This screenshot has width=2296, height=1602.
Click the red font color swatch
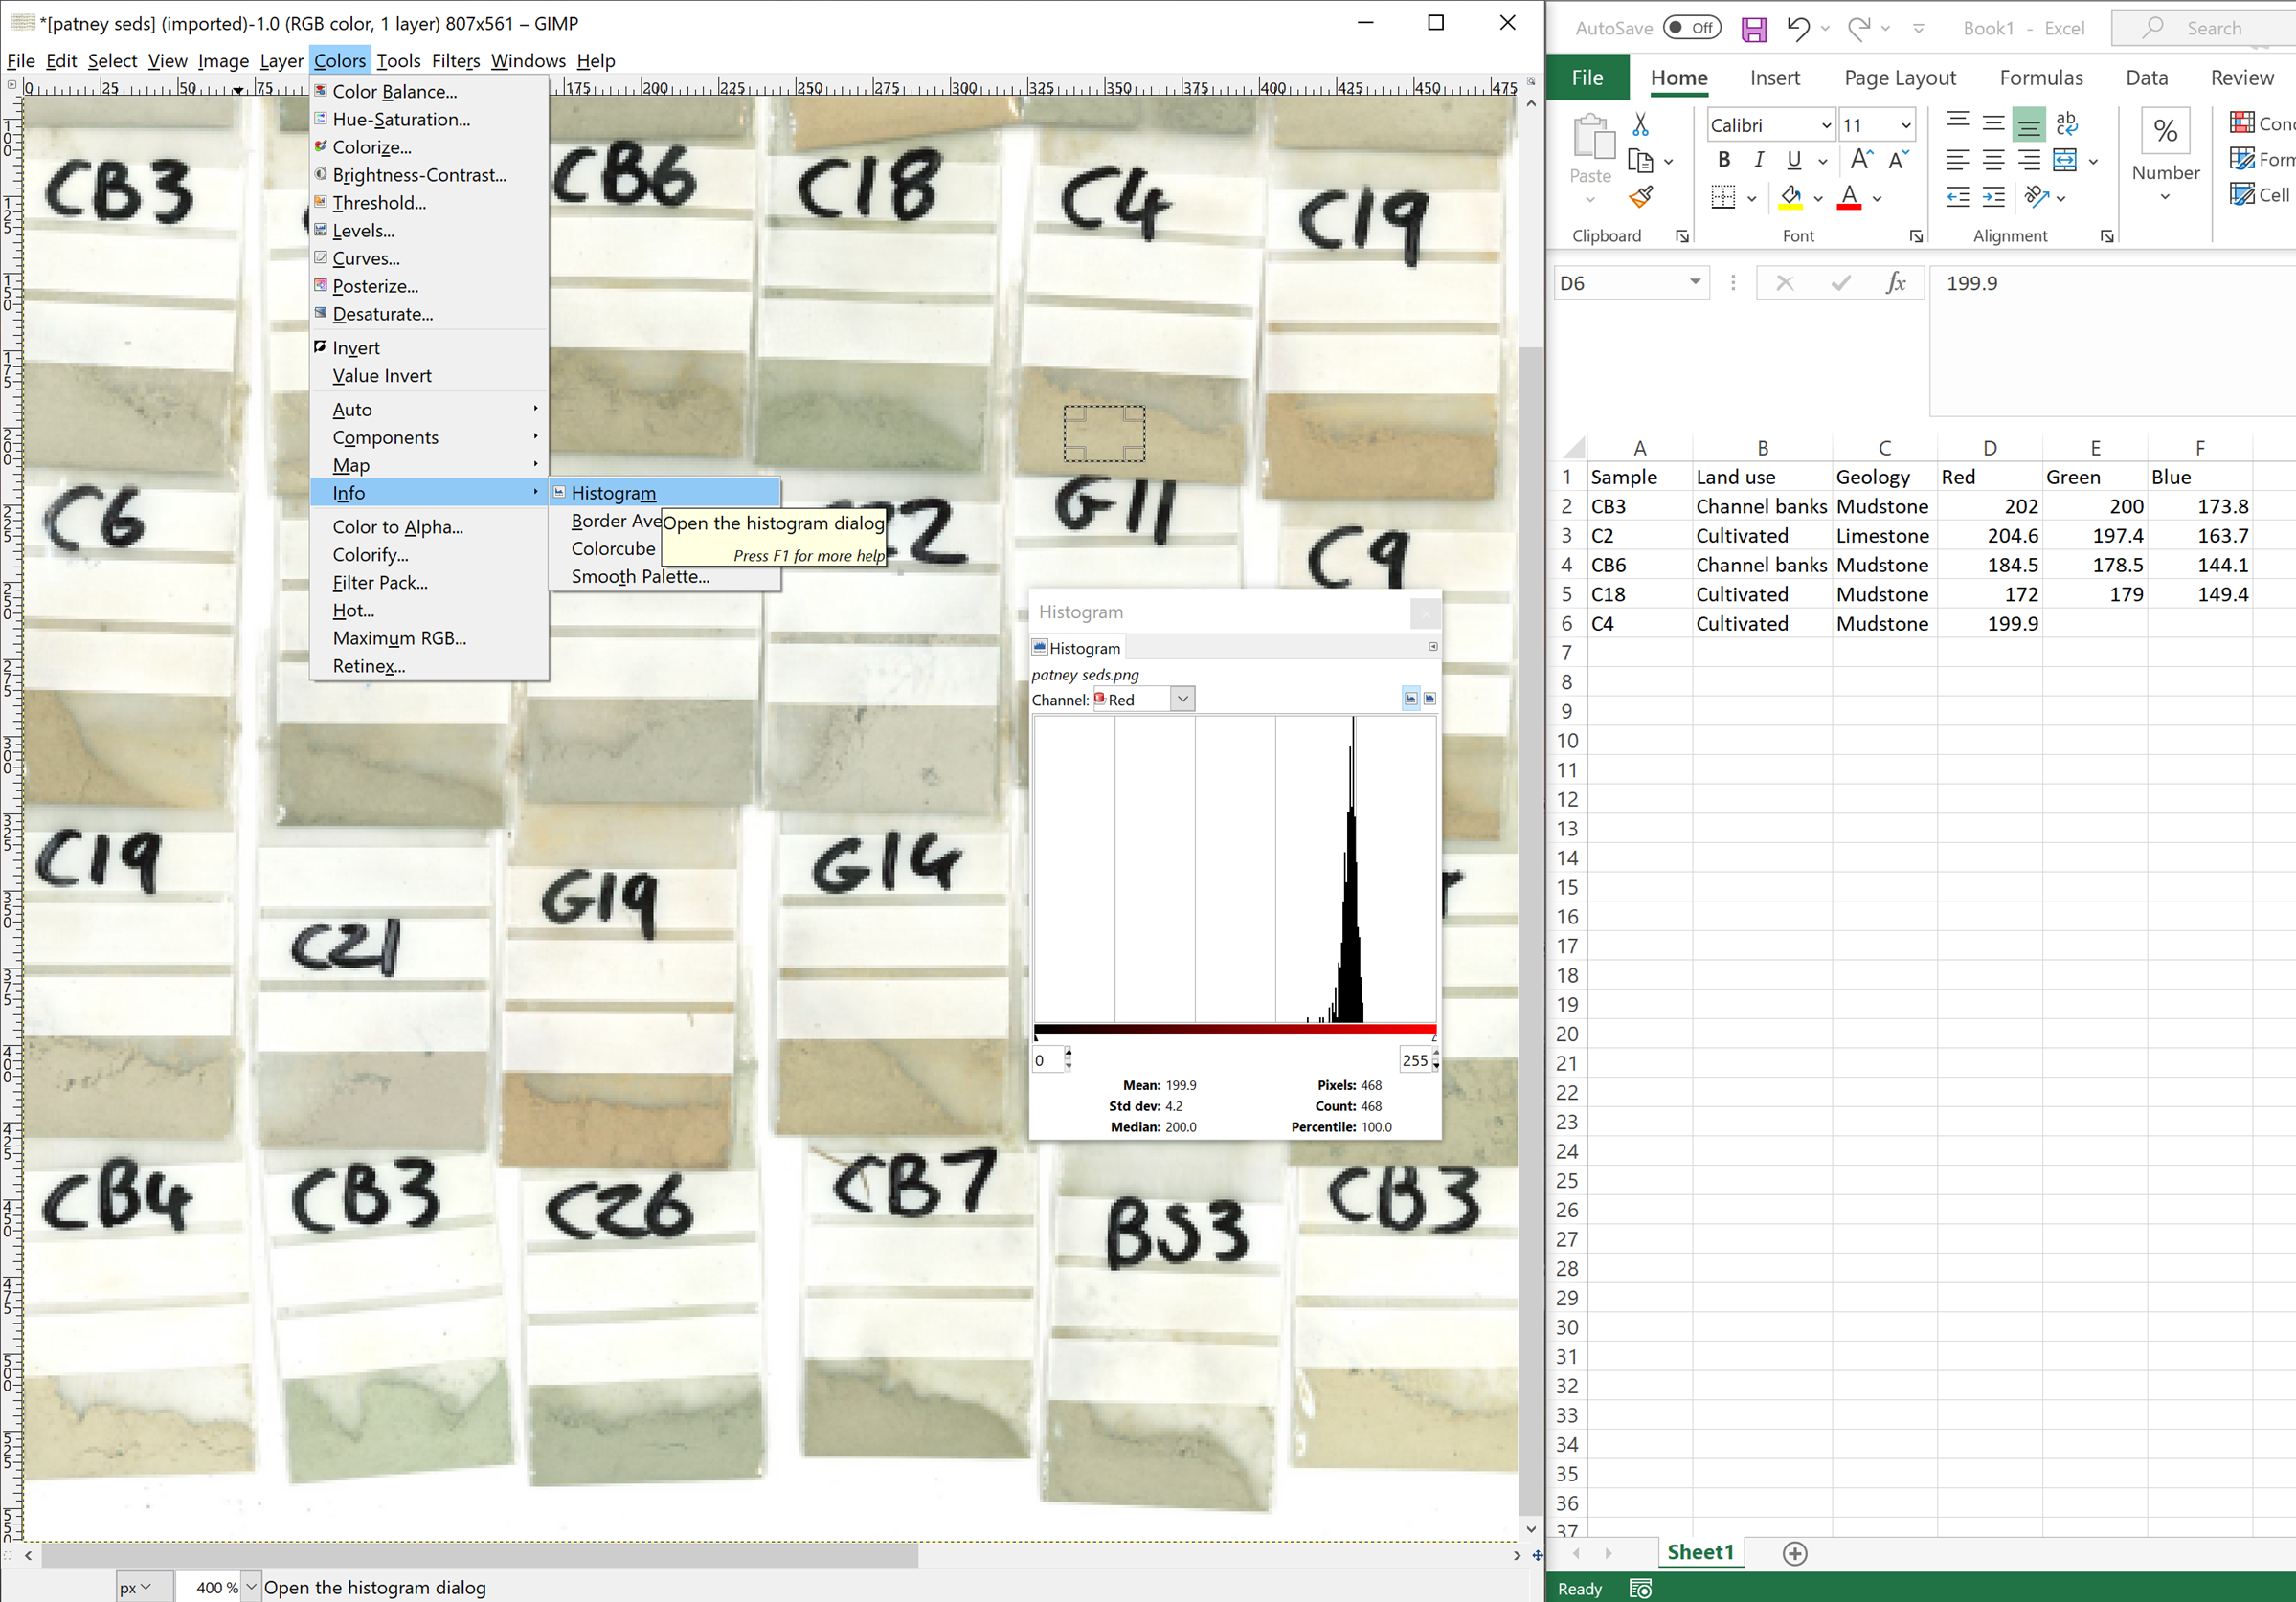coord(1850,198)
